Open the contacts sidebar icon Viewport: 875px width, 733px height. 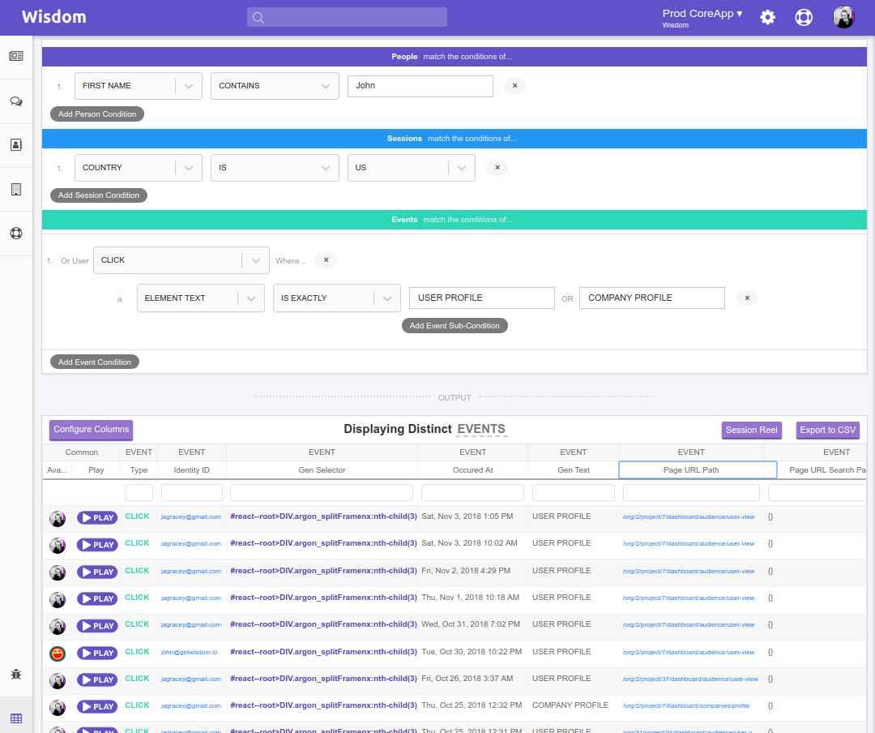pyautogui.click(x=16, y=144)
